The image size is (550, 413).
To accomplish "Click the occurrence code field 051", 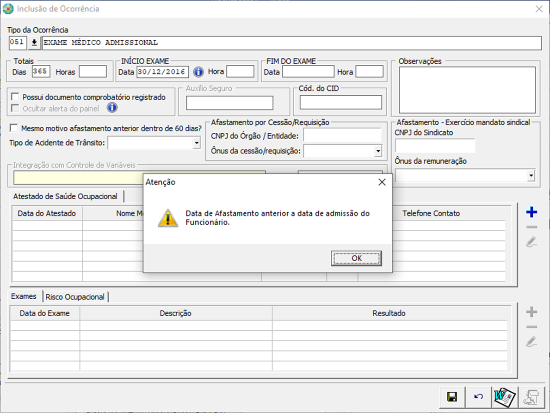I will point(18,43).
